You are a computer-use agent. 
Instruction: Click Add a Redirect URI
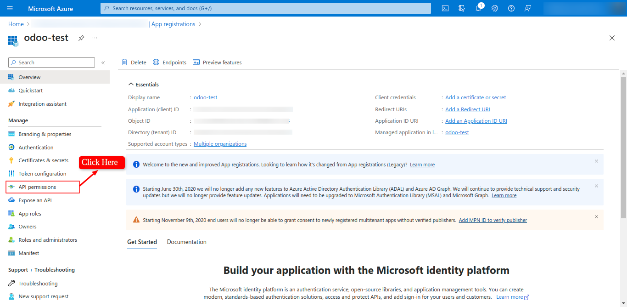468,109
